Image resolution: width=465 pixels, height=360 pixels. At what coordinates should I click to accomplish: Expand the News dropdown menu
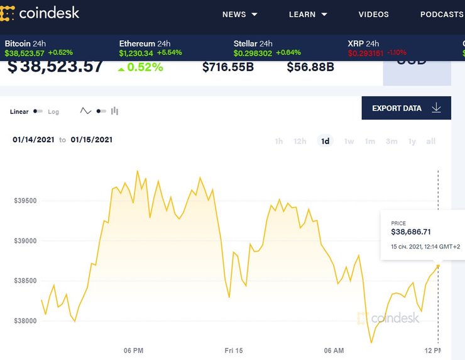coord(240,14)
